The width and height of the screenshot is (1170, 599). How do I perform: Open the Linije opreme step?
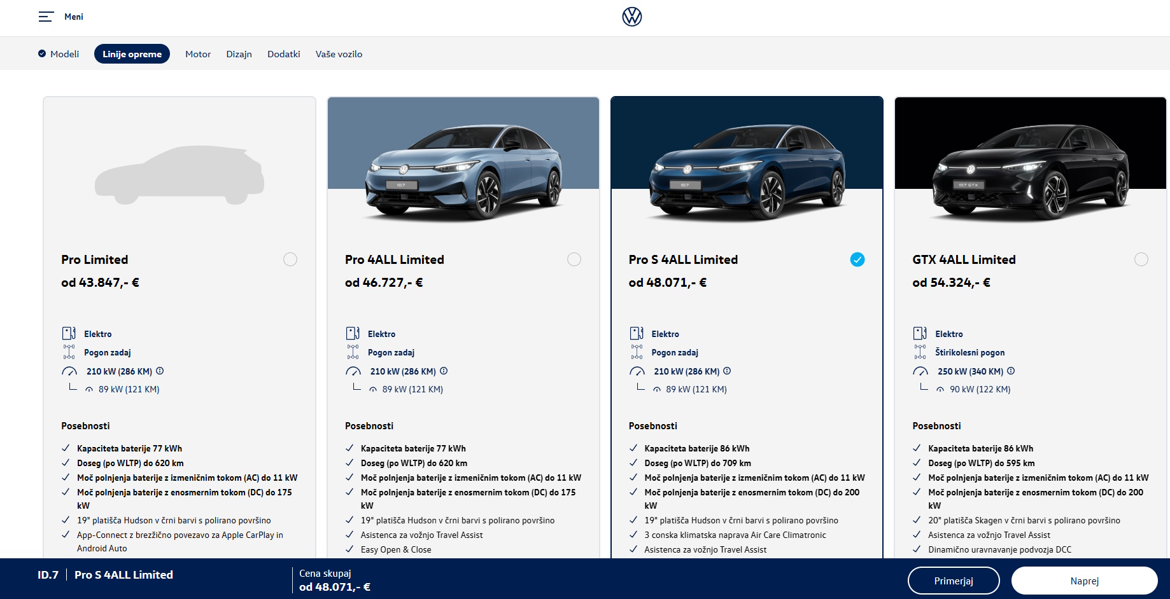[132, 54]
